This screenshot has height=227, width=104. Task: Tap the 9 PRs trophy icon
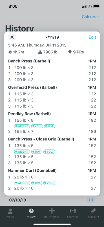tap(70, 52)
